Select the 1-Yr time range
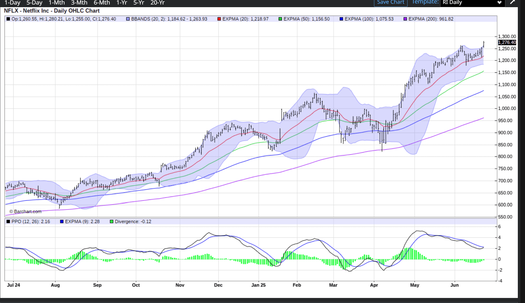 [x=122, y=3]
